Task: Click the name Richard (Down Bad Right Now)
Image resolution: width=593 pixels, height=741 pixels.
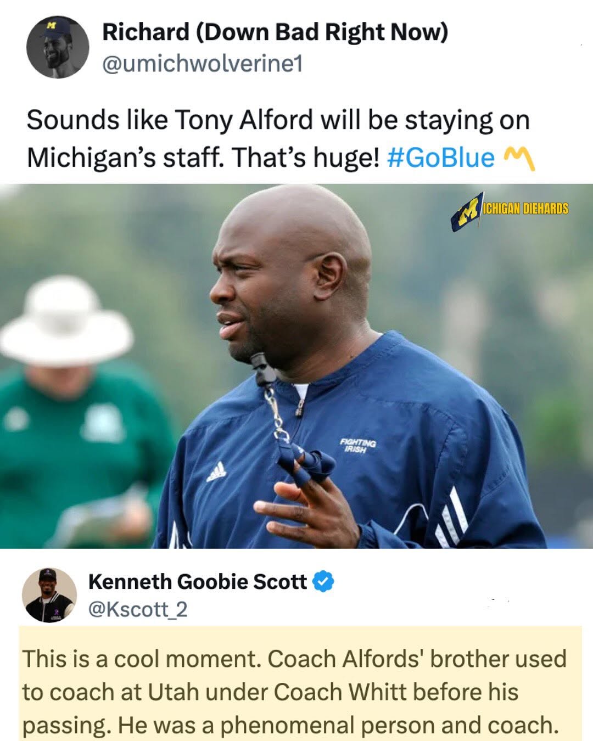Action: [x=275, y=32]
